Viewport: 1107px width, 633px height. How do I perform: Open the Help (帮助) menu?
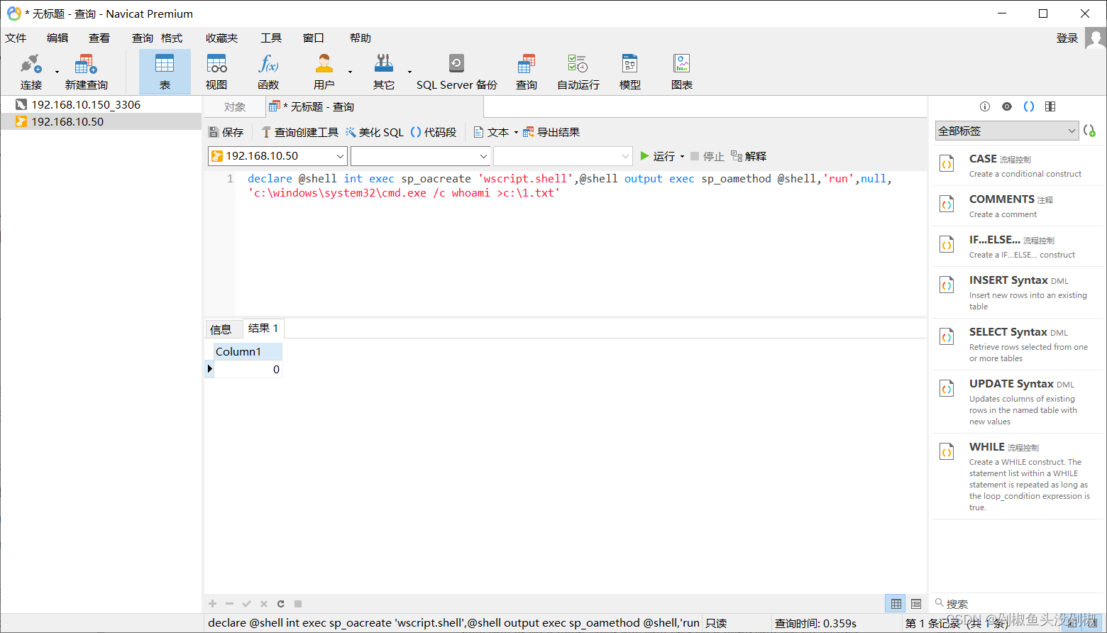point(360,38)
